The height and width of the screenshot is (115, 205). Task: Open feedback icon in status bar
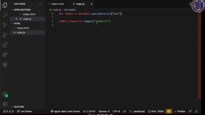190,111
